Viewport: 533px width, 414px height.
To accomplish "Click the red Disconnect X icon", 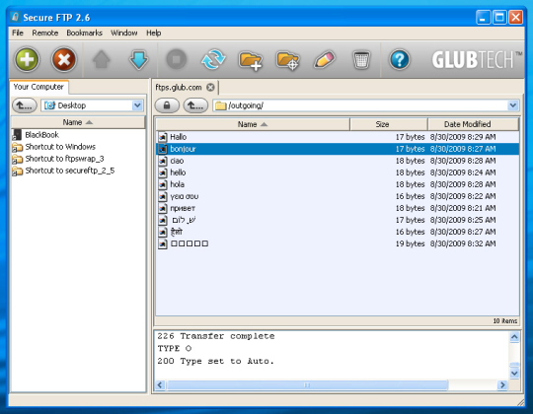I will coord(63,60).
